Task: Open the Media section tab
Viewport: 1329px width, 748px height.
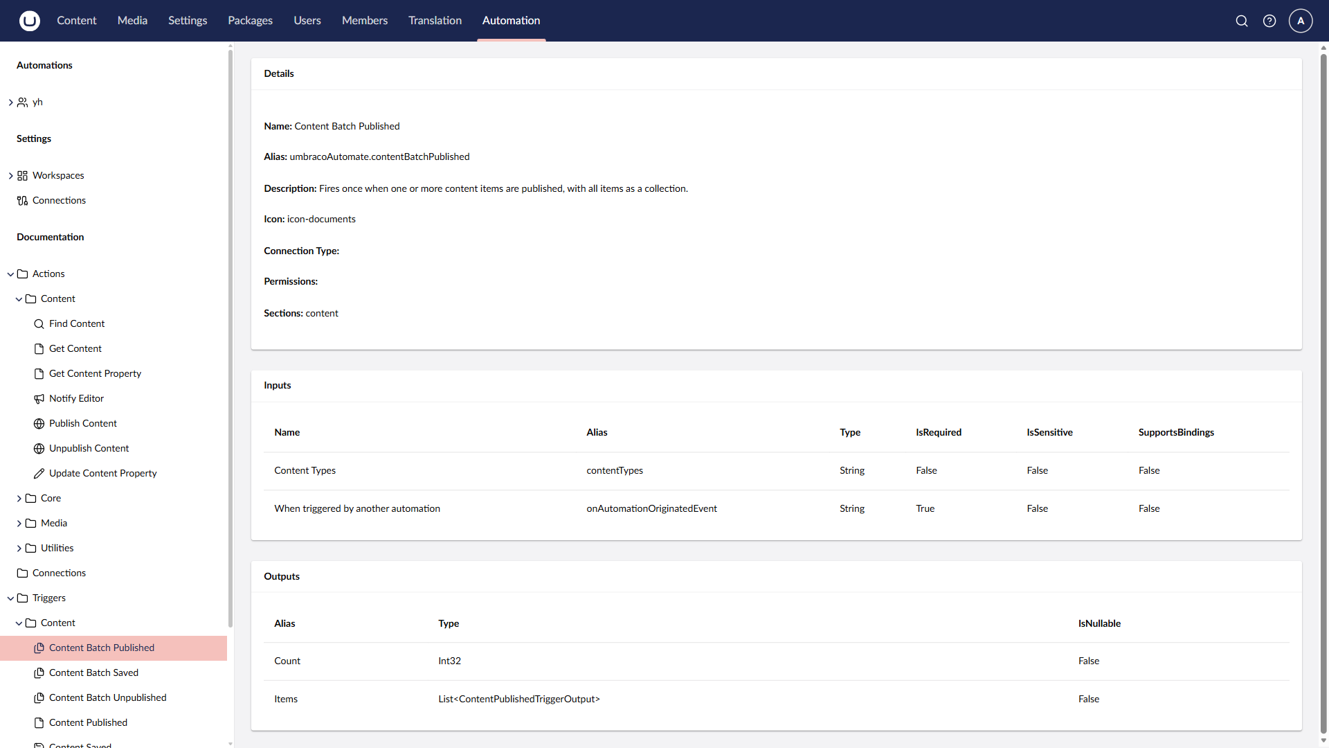Action: click(132, 21)
